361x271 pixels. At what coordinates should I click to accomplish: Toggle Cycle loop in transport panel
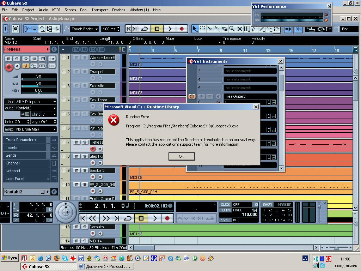coord(128,218)
